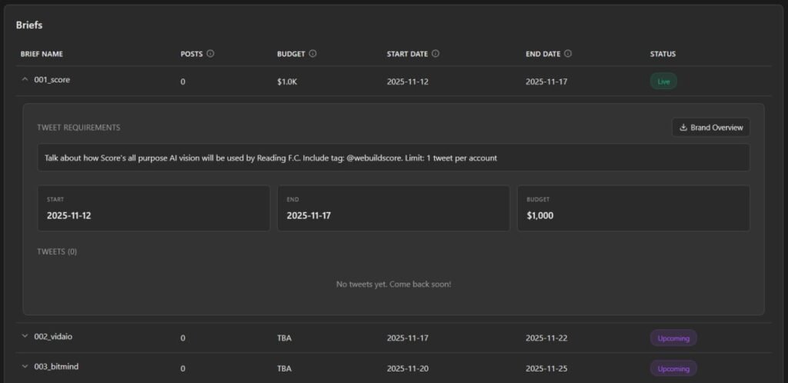Click the Start Date info icon

point(436,54)
